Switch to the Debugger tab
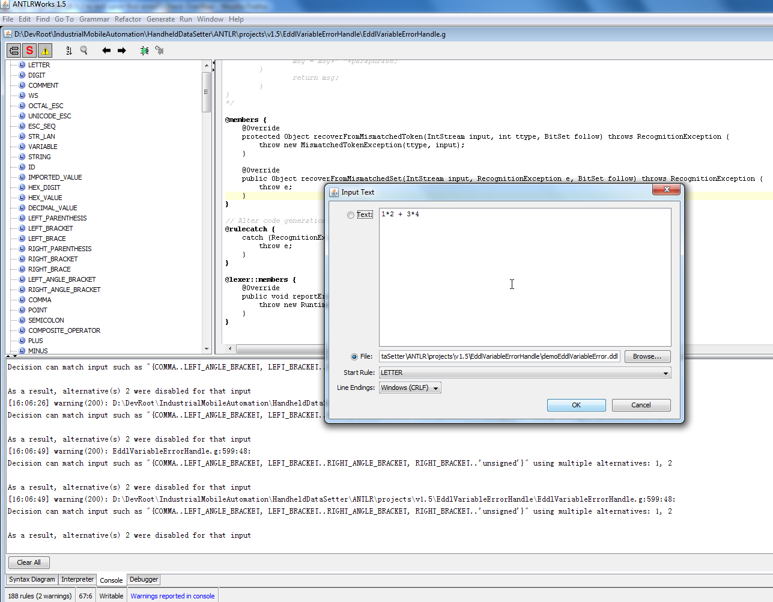The height and width of the screenshot is (602, 773). pos(144,580)
